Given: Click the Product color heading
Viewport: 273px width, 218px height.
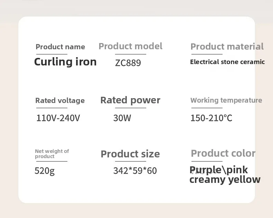Looking at the screenshot, I should point(223,153).
